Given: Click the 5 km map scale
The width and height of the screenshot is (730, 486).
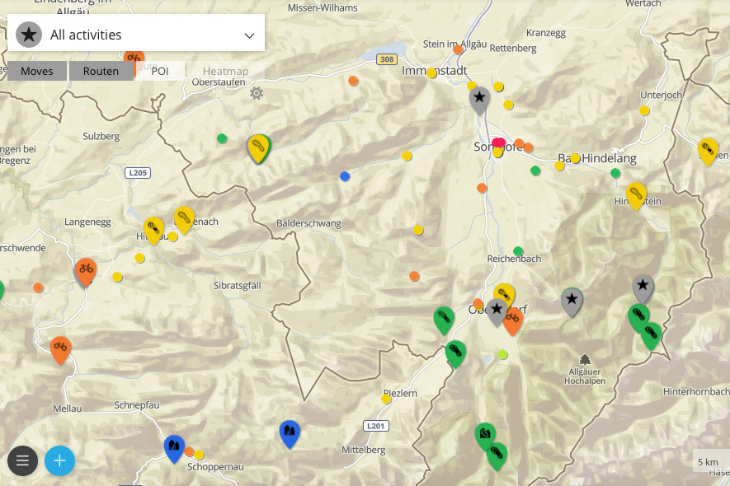Looking at the screenshot, I should (x=709, y=461).
